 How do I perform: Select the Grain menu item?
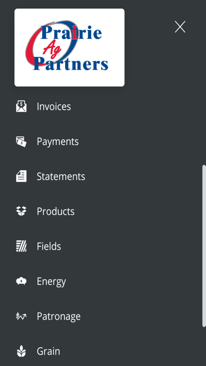click(48, 351)
